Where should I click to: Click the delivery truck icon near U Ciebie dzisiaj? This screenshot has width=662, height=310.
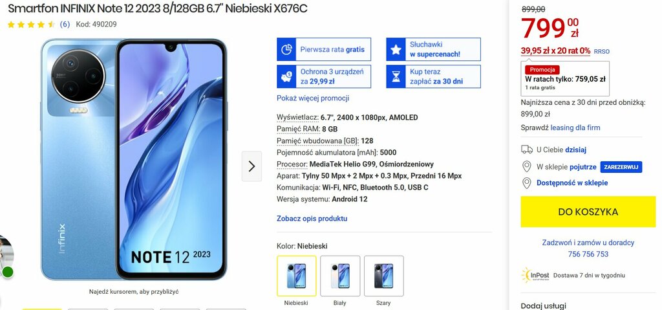(526, 149)
